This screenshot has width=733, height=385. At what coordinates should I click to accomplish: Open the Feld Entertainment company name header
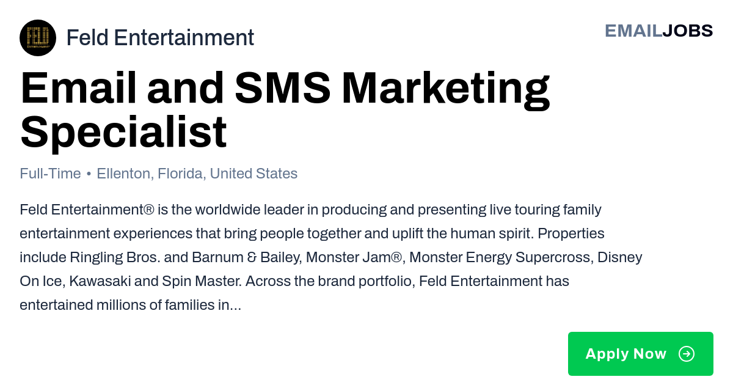(160, 38)
